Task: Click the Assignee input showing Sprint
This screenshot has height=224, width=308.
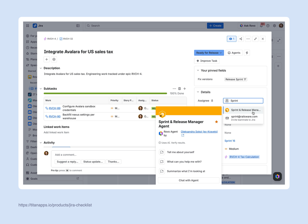Action: (x=243, y=101)
